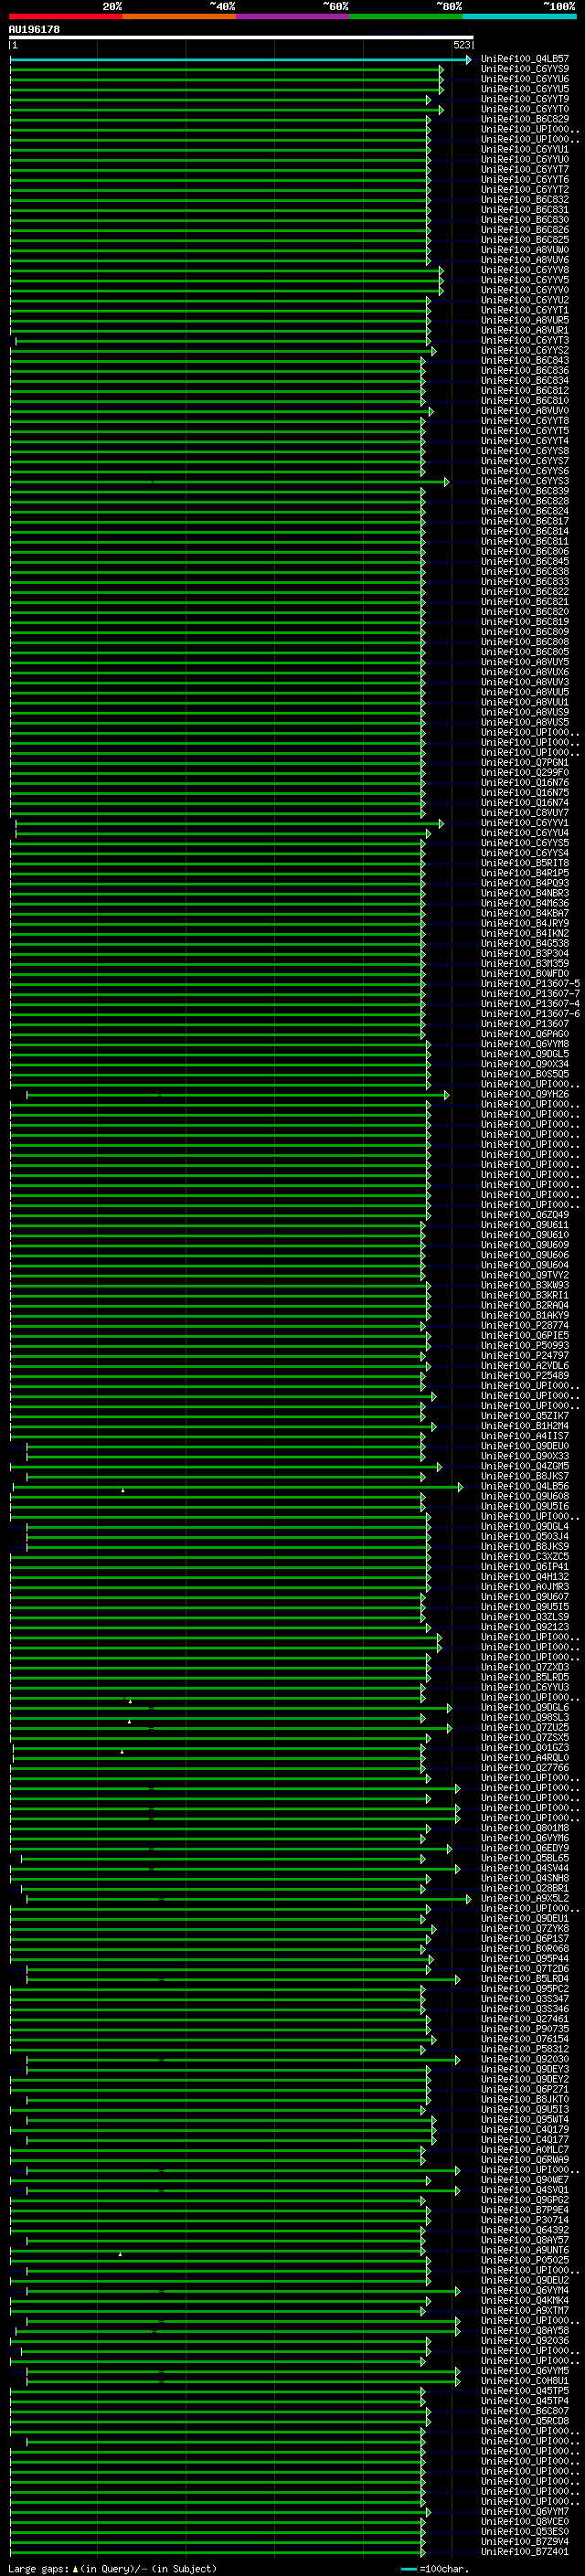585x2576 pixels.
Task: Select hit UniRef100_Q98SL3
Action: pos(525,1717)
